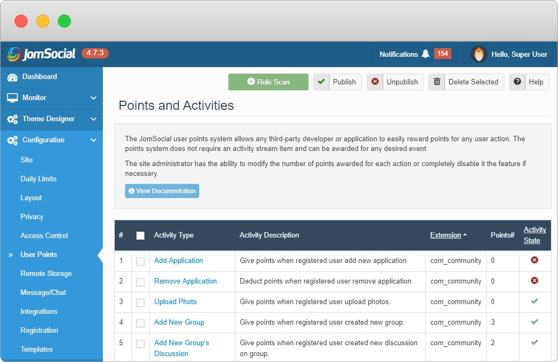Open the Add New Group link
This screenshot has height=362, width=558.
[179, 322]
